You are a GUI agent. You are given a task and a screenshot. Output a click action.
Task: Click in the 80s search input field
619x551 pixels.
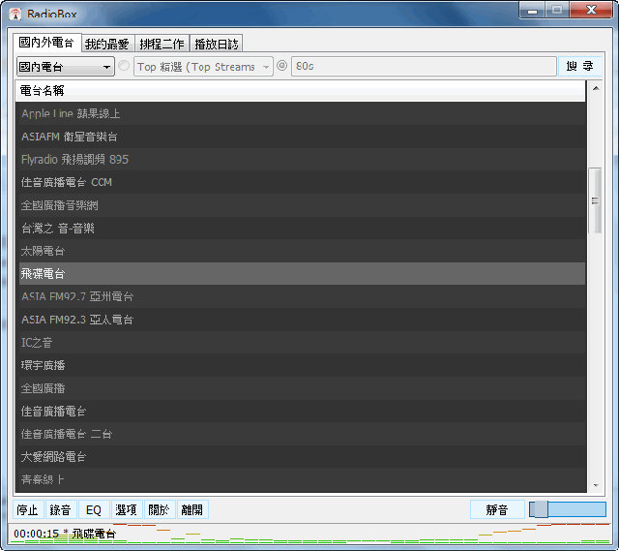point(424,67)
